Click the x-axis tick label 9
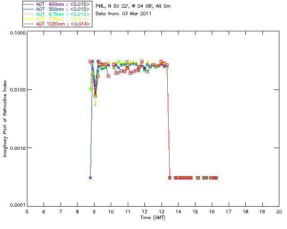Viewport: 287px width, 229px height. (x=94, y=212)
